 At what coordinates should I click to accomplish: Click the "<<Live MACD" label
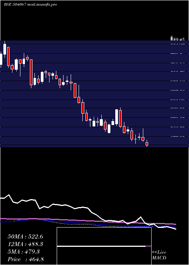click(x=159, y=255)
